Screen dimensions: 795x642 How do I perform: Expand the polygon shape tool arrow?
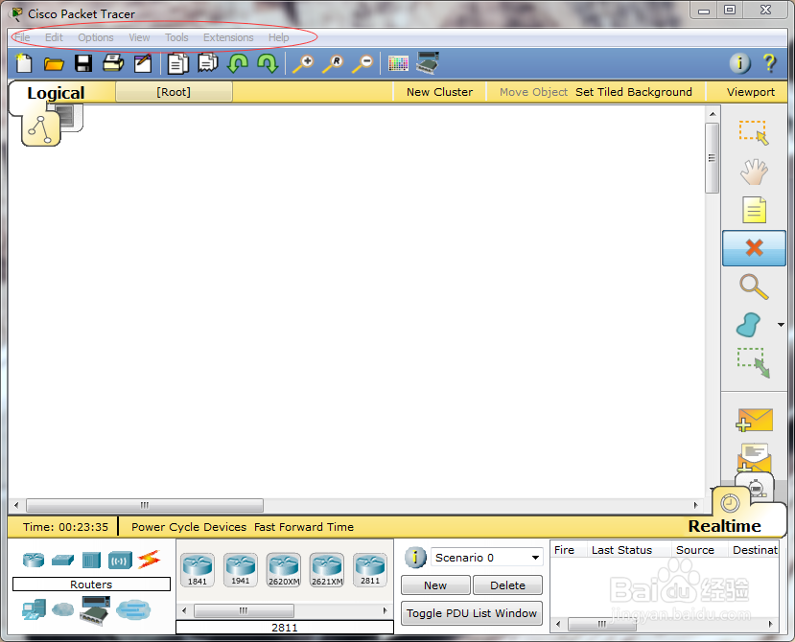tap(781, 325)
